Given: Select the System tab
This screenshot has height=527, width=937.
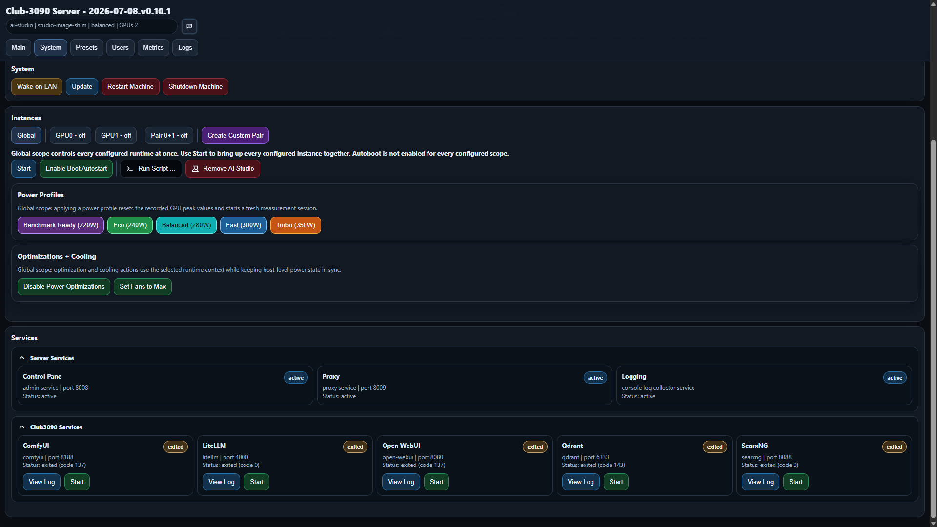Looking at the screenshot, I should click(51, 48).
